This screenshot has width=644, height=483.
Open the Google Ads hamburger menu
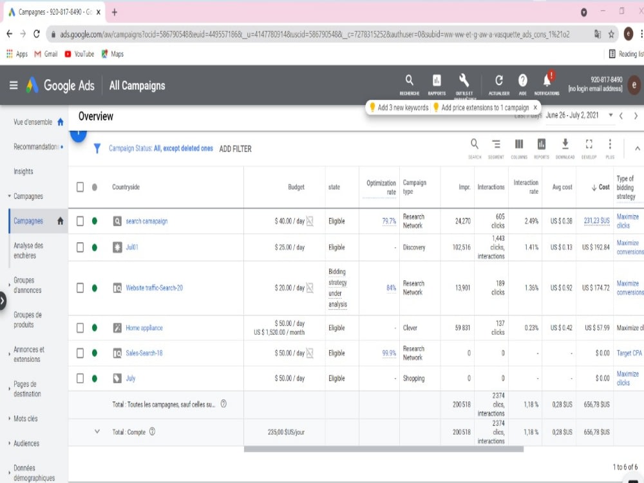pyautogui.click(x=14, y=85)
